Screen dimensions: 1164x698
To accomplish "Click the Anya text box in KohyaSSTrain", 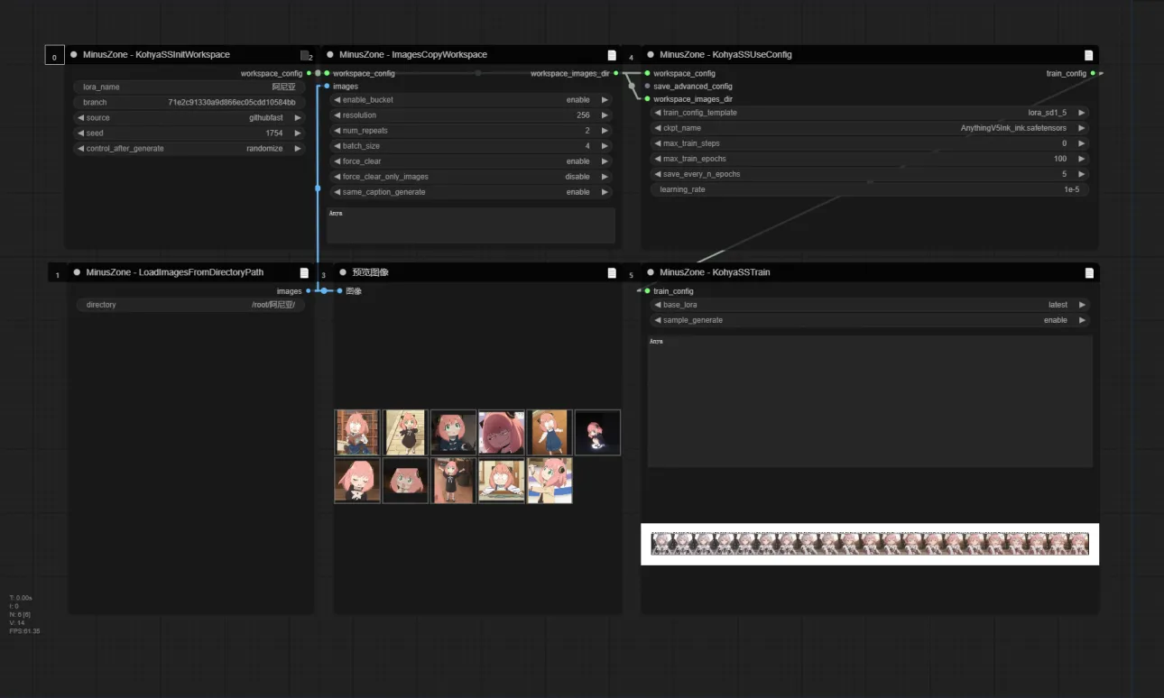I will point(870,401).
